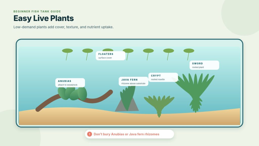
Task: Click "rooted plant" caption text
Action: pyautogui.click(x=198, y=67)
